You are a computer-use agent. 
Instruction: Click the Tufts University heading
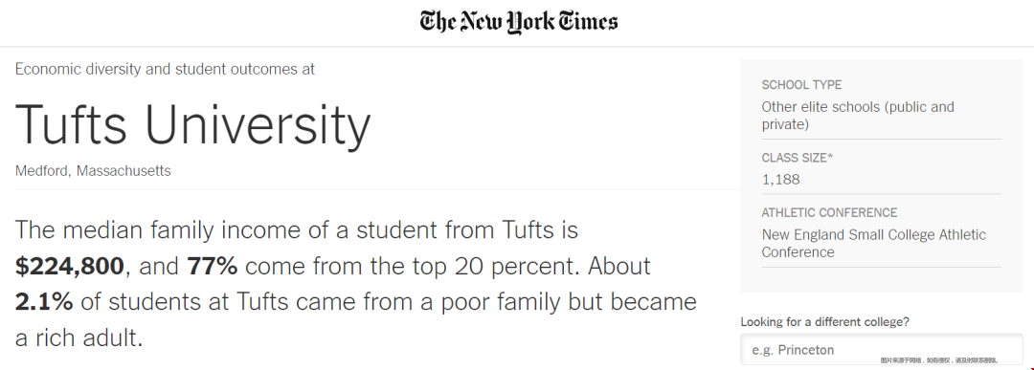point(193,125)
